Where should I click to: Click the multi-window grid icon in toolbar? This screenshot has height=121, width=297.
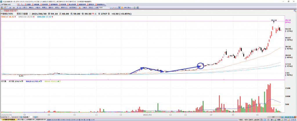click(x=2, y=8)
